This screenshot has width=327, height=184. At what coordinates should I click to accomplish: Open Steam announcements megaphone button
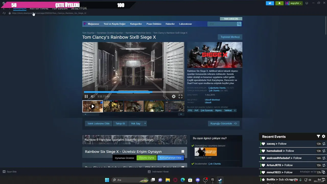270,3
